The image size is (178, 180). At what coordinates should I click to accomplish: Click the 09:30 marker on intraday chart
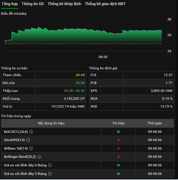103,57
